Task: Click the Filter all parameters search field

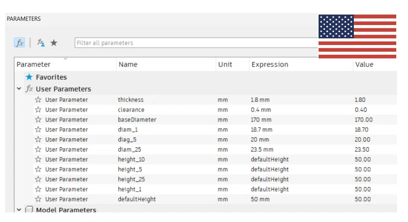Action: tap(195, 43)
